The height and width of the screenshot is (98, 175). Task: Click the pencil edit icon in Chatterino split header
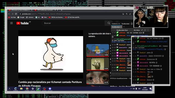[x=142, y=30]
